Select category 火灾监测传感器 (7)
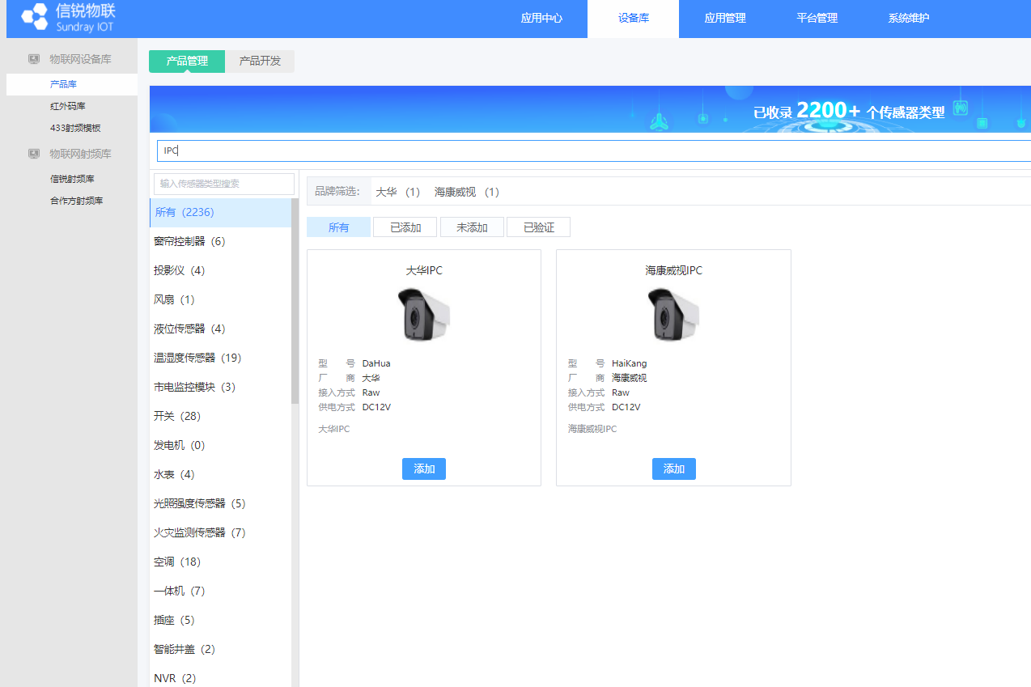The width and height of the screenshot is (1031, 687). 220,532
